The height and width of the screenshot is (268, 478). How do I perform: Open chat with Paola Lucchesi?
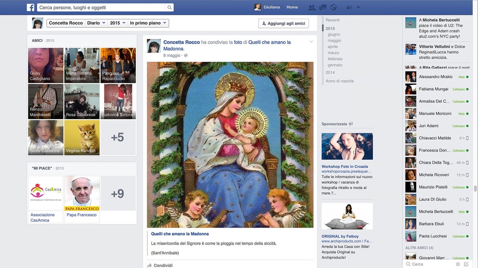tap(437, 236)
